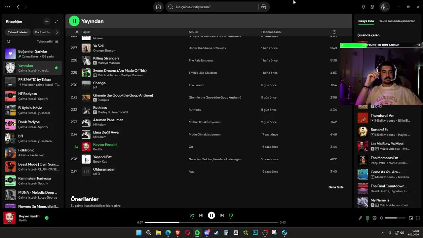
Task: Sort by duration clock icon header
Action: 334,32
